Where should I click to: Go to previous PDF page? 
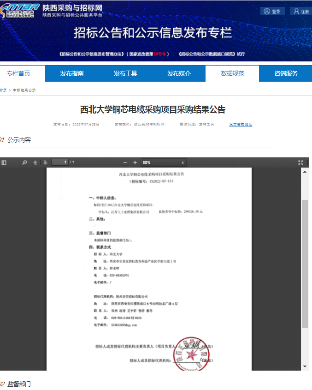point(35,162)
